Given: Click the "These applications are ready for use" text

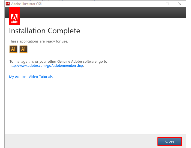Looking at the screenshot, I should [38, 41].
